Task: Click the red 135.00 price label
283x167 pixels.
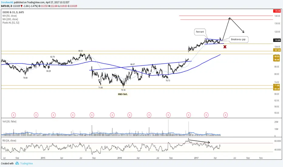Action: [x=277, y=11]
